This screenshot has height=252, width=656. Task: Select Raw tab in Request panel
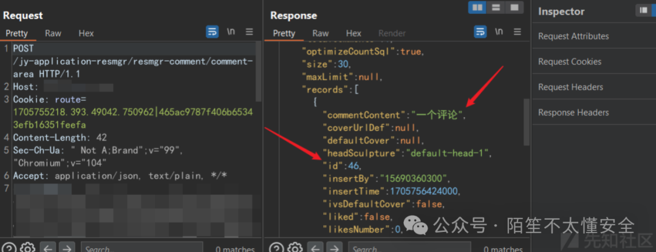(x=53, y=33)
